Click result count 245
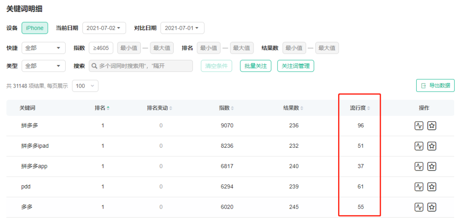This screenshot has height=218, width=461. [x=294, y=207]
